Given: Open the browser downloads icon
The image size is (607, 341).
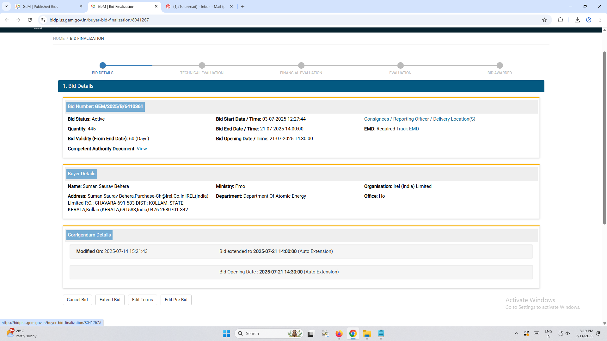Looking at the screenshot, I should (x=577, y=20).
